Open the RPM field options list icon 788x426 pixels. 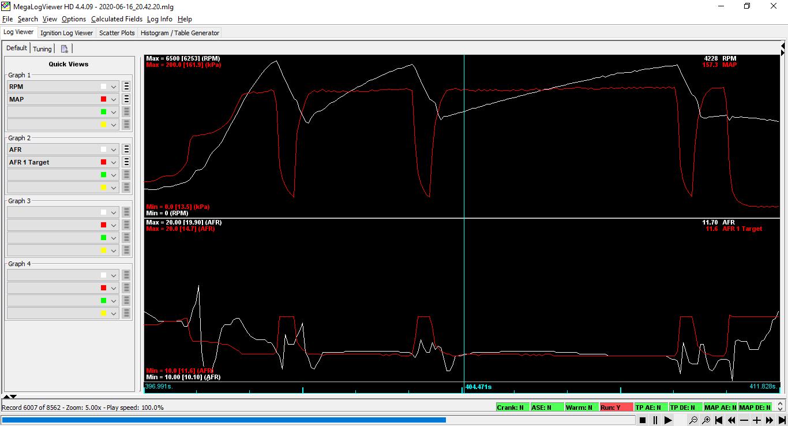tap(126, 87)
